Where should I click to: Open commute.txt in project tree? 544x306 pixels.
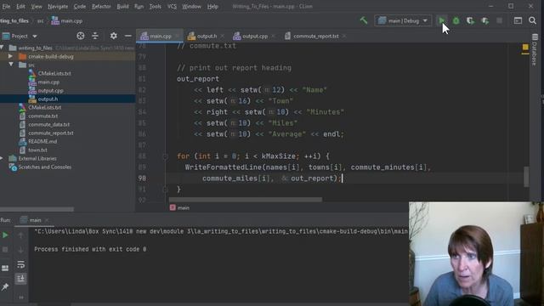point(43,116)
